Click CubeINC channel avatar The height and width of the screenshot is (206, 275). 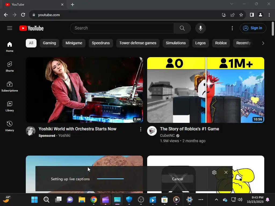152,131
